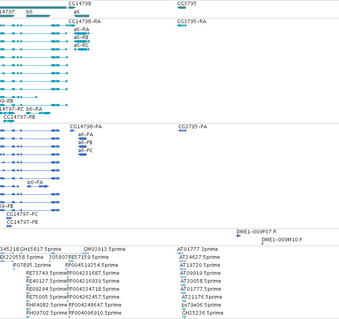Click the RH09702.5prime EST label

pos(47,313)
